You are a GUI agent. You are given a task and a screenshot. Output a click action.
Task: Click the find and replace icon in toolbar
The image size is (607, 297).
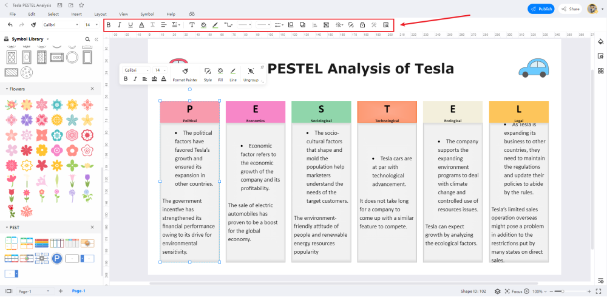pos(385,25)
